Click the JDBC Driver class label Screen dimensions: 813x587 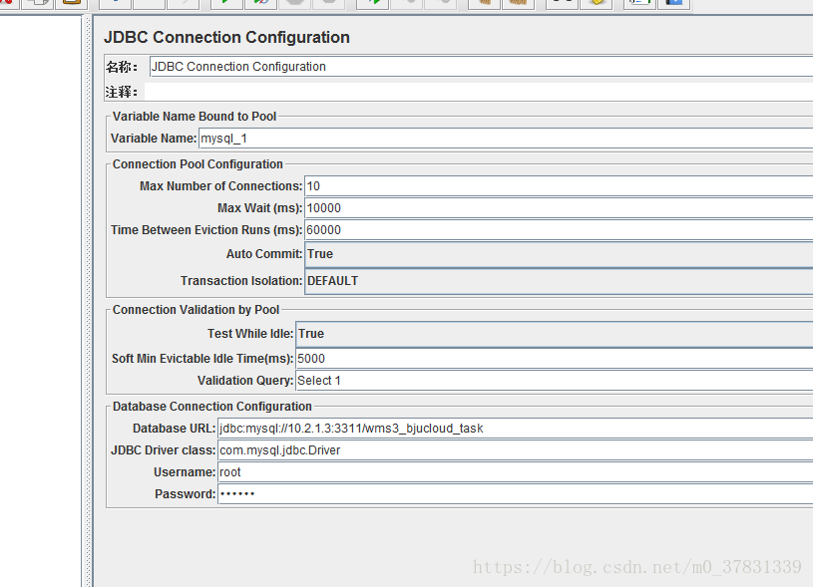163,450
